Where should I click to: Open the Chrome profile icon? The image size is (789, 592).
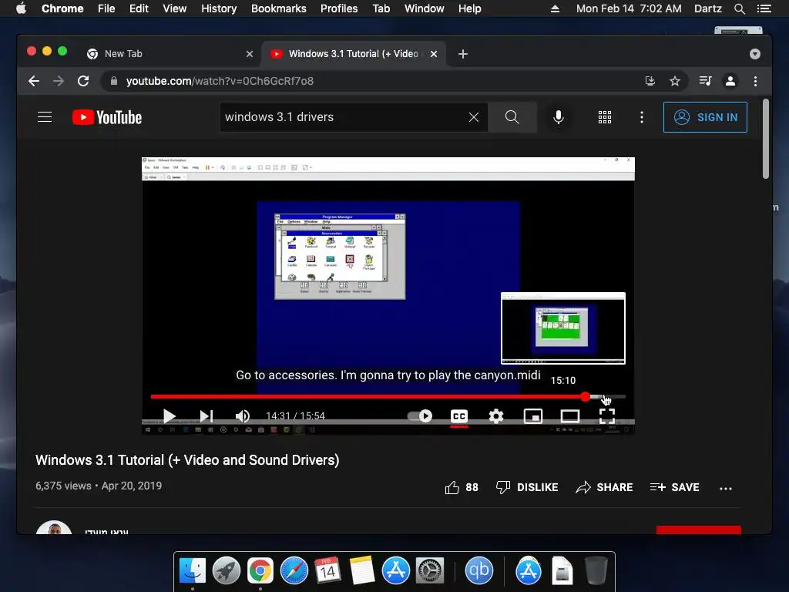[x=730, y=81]
